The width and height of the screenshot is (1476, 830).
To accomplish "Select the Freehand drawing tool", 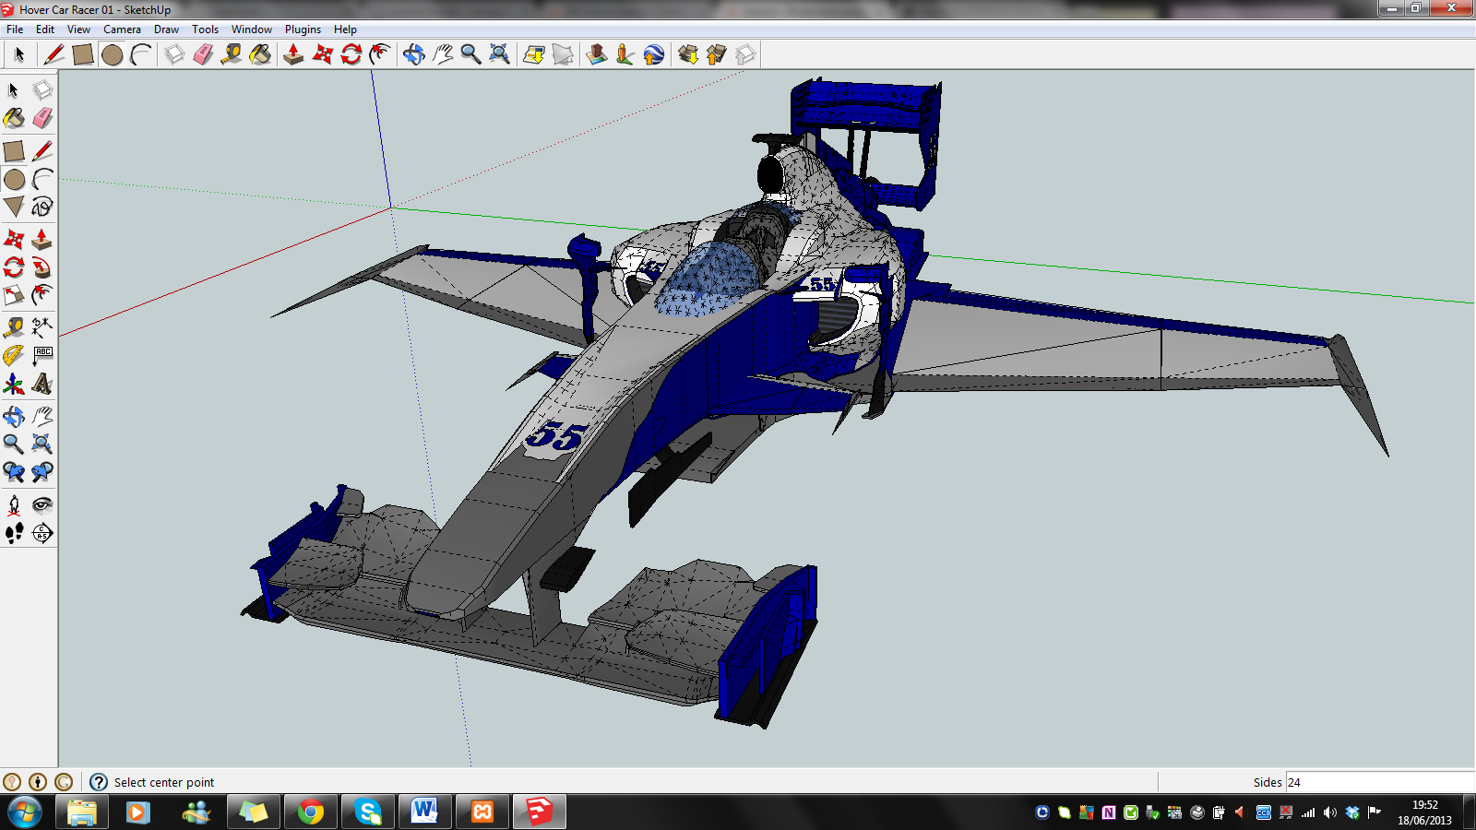I will tap(42, 207).
